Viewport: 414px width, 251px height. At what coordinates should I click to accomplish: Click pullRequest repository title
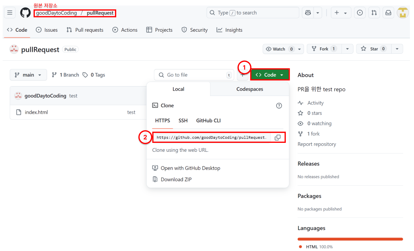(40, 50)
